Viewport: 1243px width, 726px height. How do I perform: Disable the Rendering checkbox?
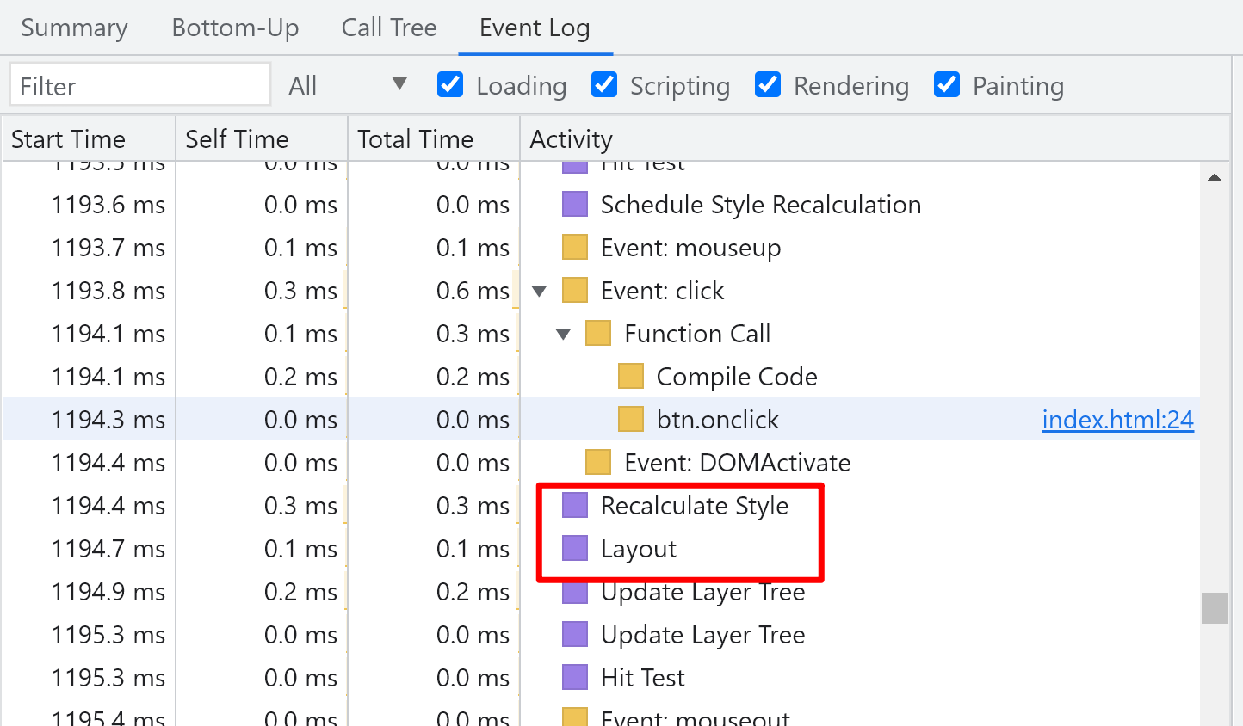pos(767,85)
